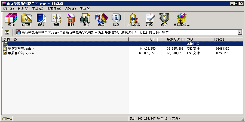The image size is (245, 122).
Task: Open the 文件(F) menu
Action: click(8, 9)
